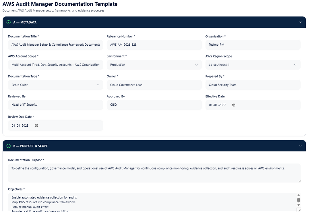Viewport: 310px width, 212px height.
Task: Click the Documentation Purpose resize handle
Action: coord(299,181)
